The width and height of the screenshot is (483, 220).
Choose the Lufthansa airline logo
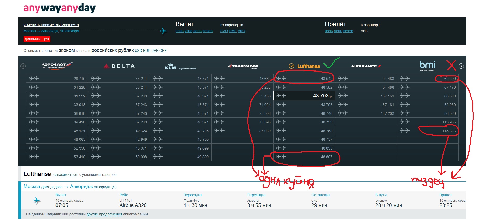[304, 66]
